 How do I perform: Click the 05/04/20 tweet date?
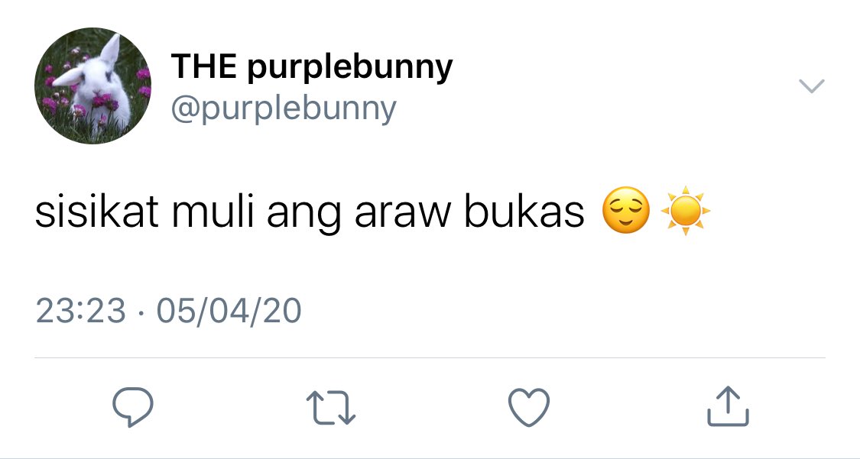pos(229,311)
